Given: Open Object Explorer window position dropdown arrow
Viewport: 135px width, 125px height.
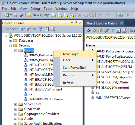Looking at the screenshot, I should click(x=72, y=23).
